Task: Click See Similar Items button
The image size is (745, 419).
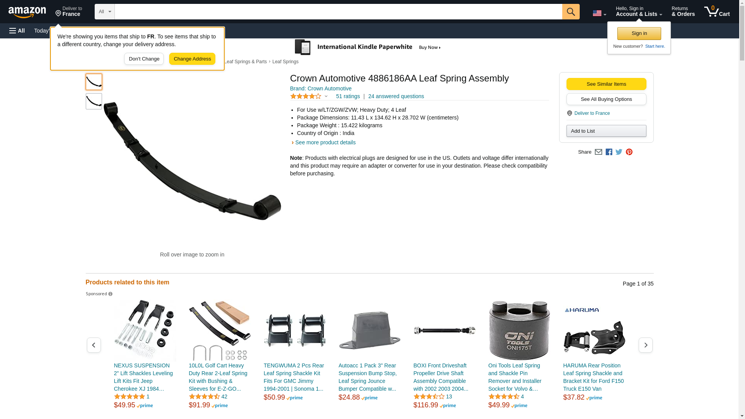Action: pyautogui.click(x=606, y=84)
